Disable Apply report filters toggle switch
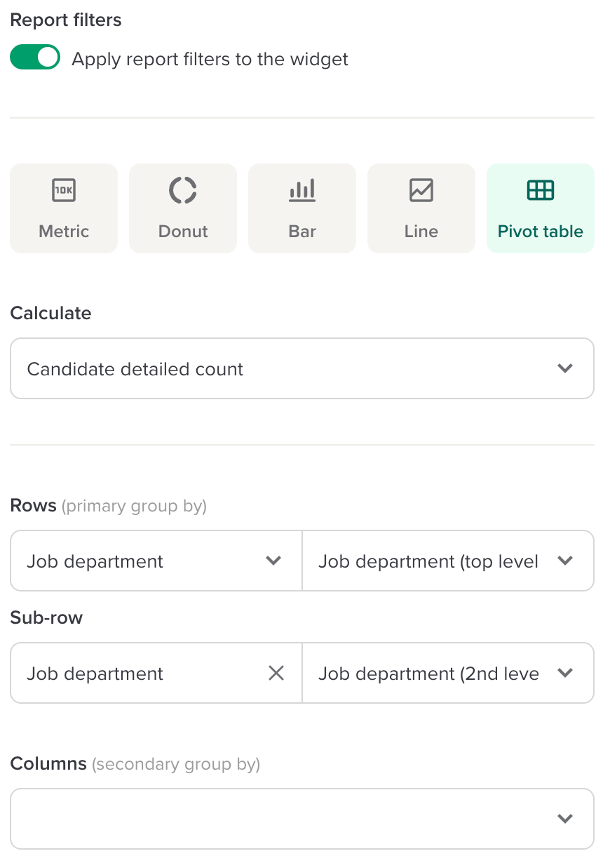610x863 pixels. click(35, 58)
